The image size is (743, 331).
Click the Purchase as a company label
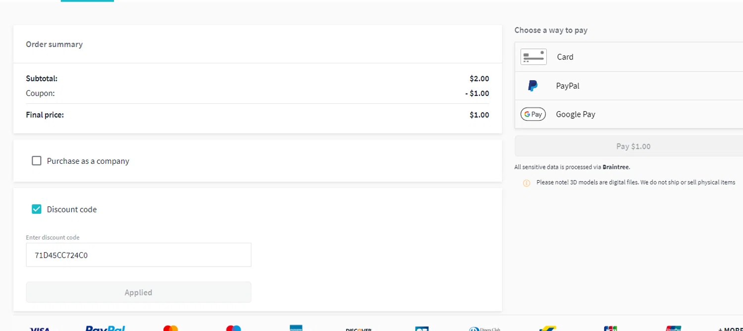pos(88,161)
